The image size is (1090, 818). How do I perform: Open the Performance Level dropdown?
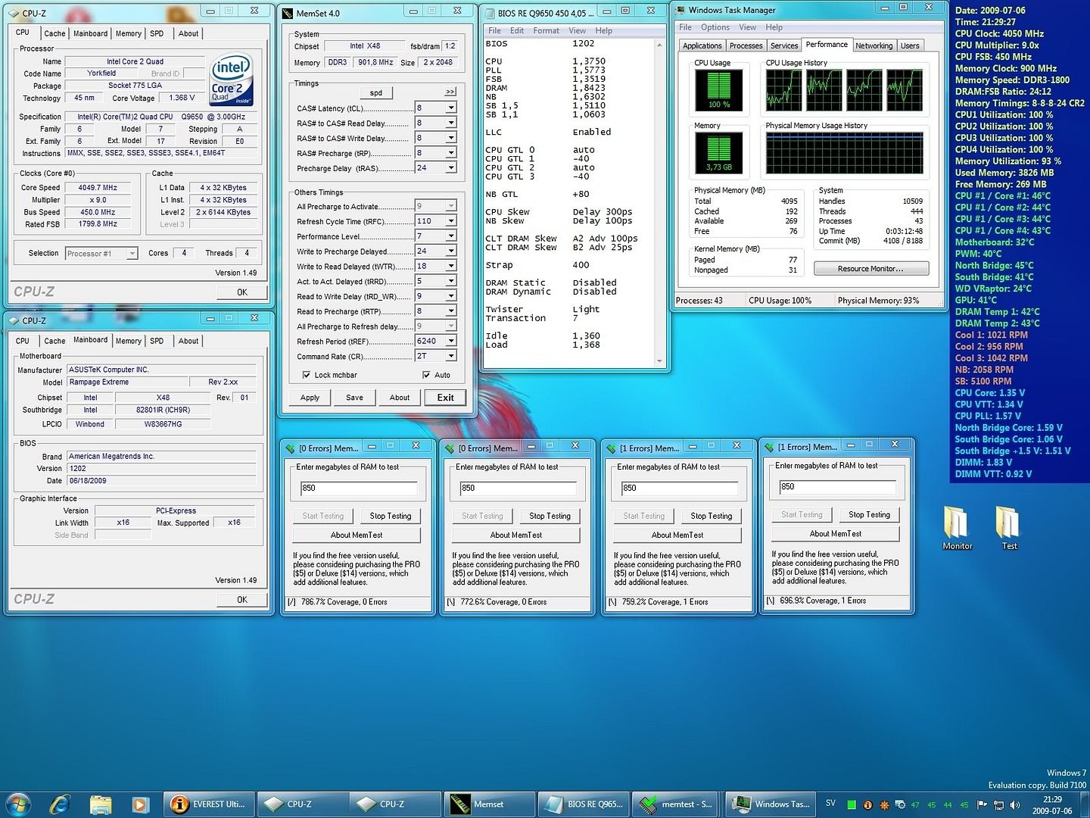pos(451,236)
